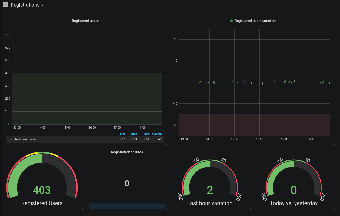Open the Registration failures panel title
This screenshot has height=216, width=340.
click(x=127, y=152)
